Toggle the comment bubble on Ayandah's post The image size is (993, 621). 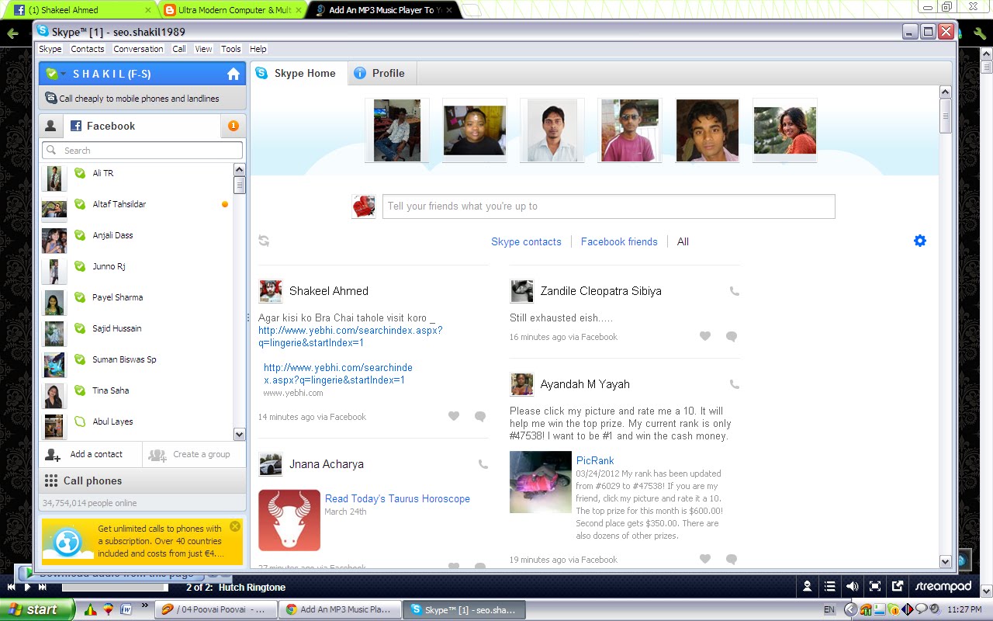(x=731, y=559)
